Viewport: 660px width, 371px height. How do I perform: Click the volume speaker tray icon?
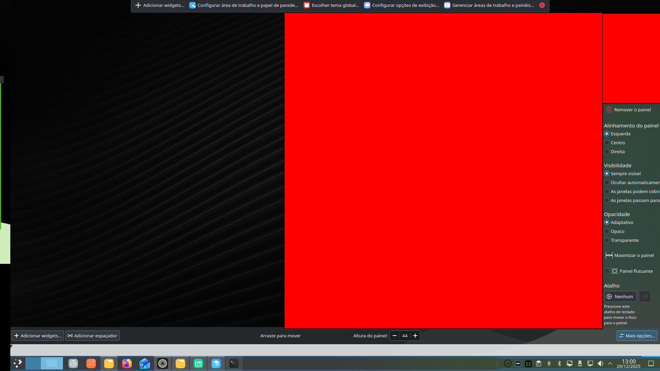pyautogui.click(x=600, y=363)
